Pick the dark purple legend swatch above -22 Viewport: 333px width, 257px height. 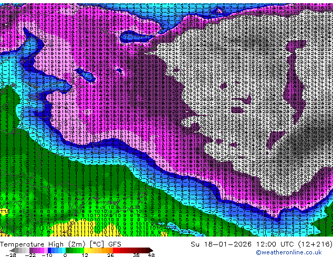(31, 250)
